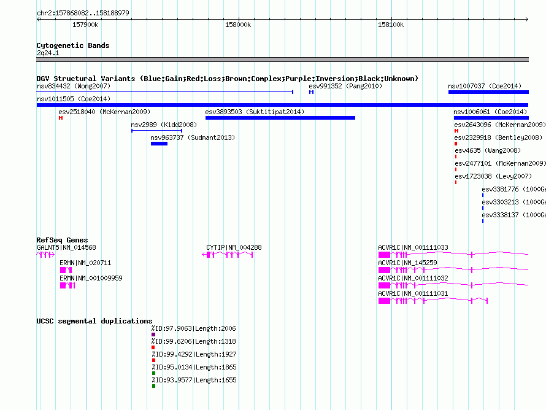Click the UCSC segmental duplications title
This screenshot has height=410, width=546.
[x=94, y=321]
